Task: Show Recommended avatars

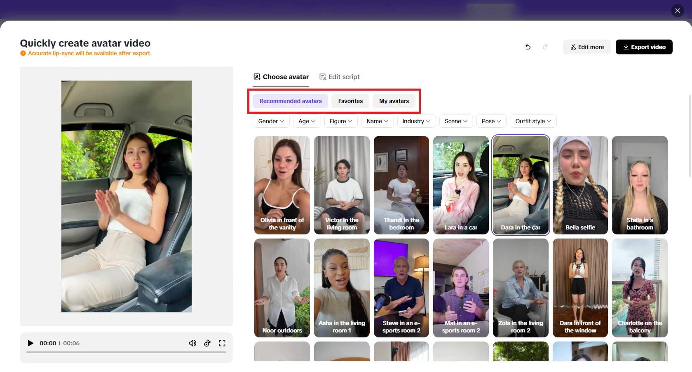Action: [290, 101]
